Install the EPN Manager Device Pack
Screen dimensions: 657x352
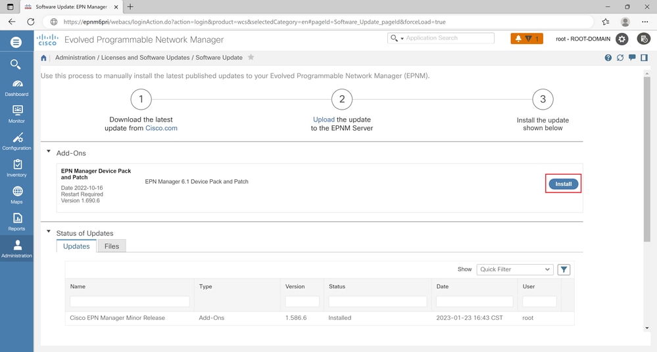coord(563,184)
